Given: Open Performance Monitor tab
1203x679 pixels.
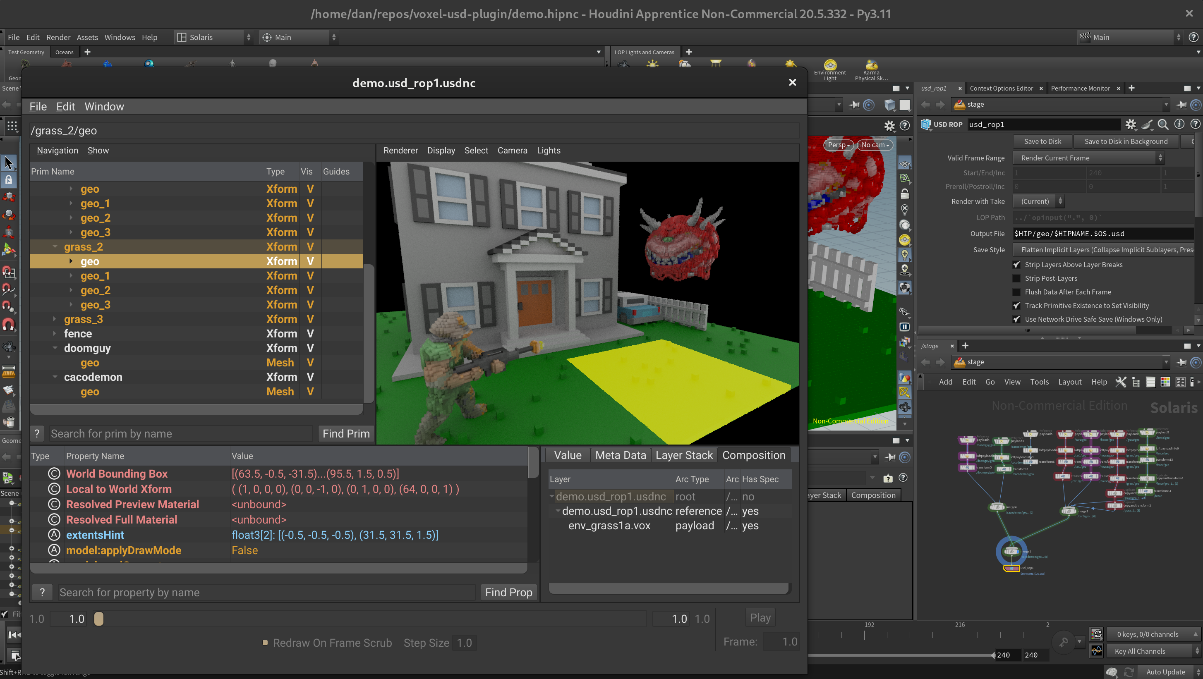Looking at the screenshot, I should (x=1080, y=88).
